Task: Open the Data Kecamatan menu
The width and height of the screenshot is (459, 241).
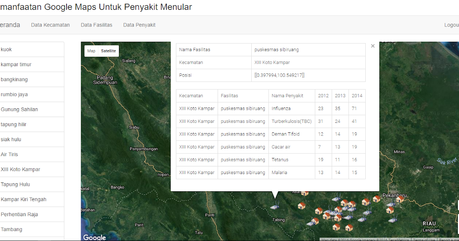Action: (50, 25)
